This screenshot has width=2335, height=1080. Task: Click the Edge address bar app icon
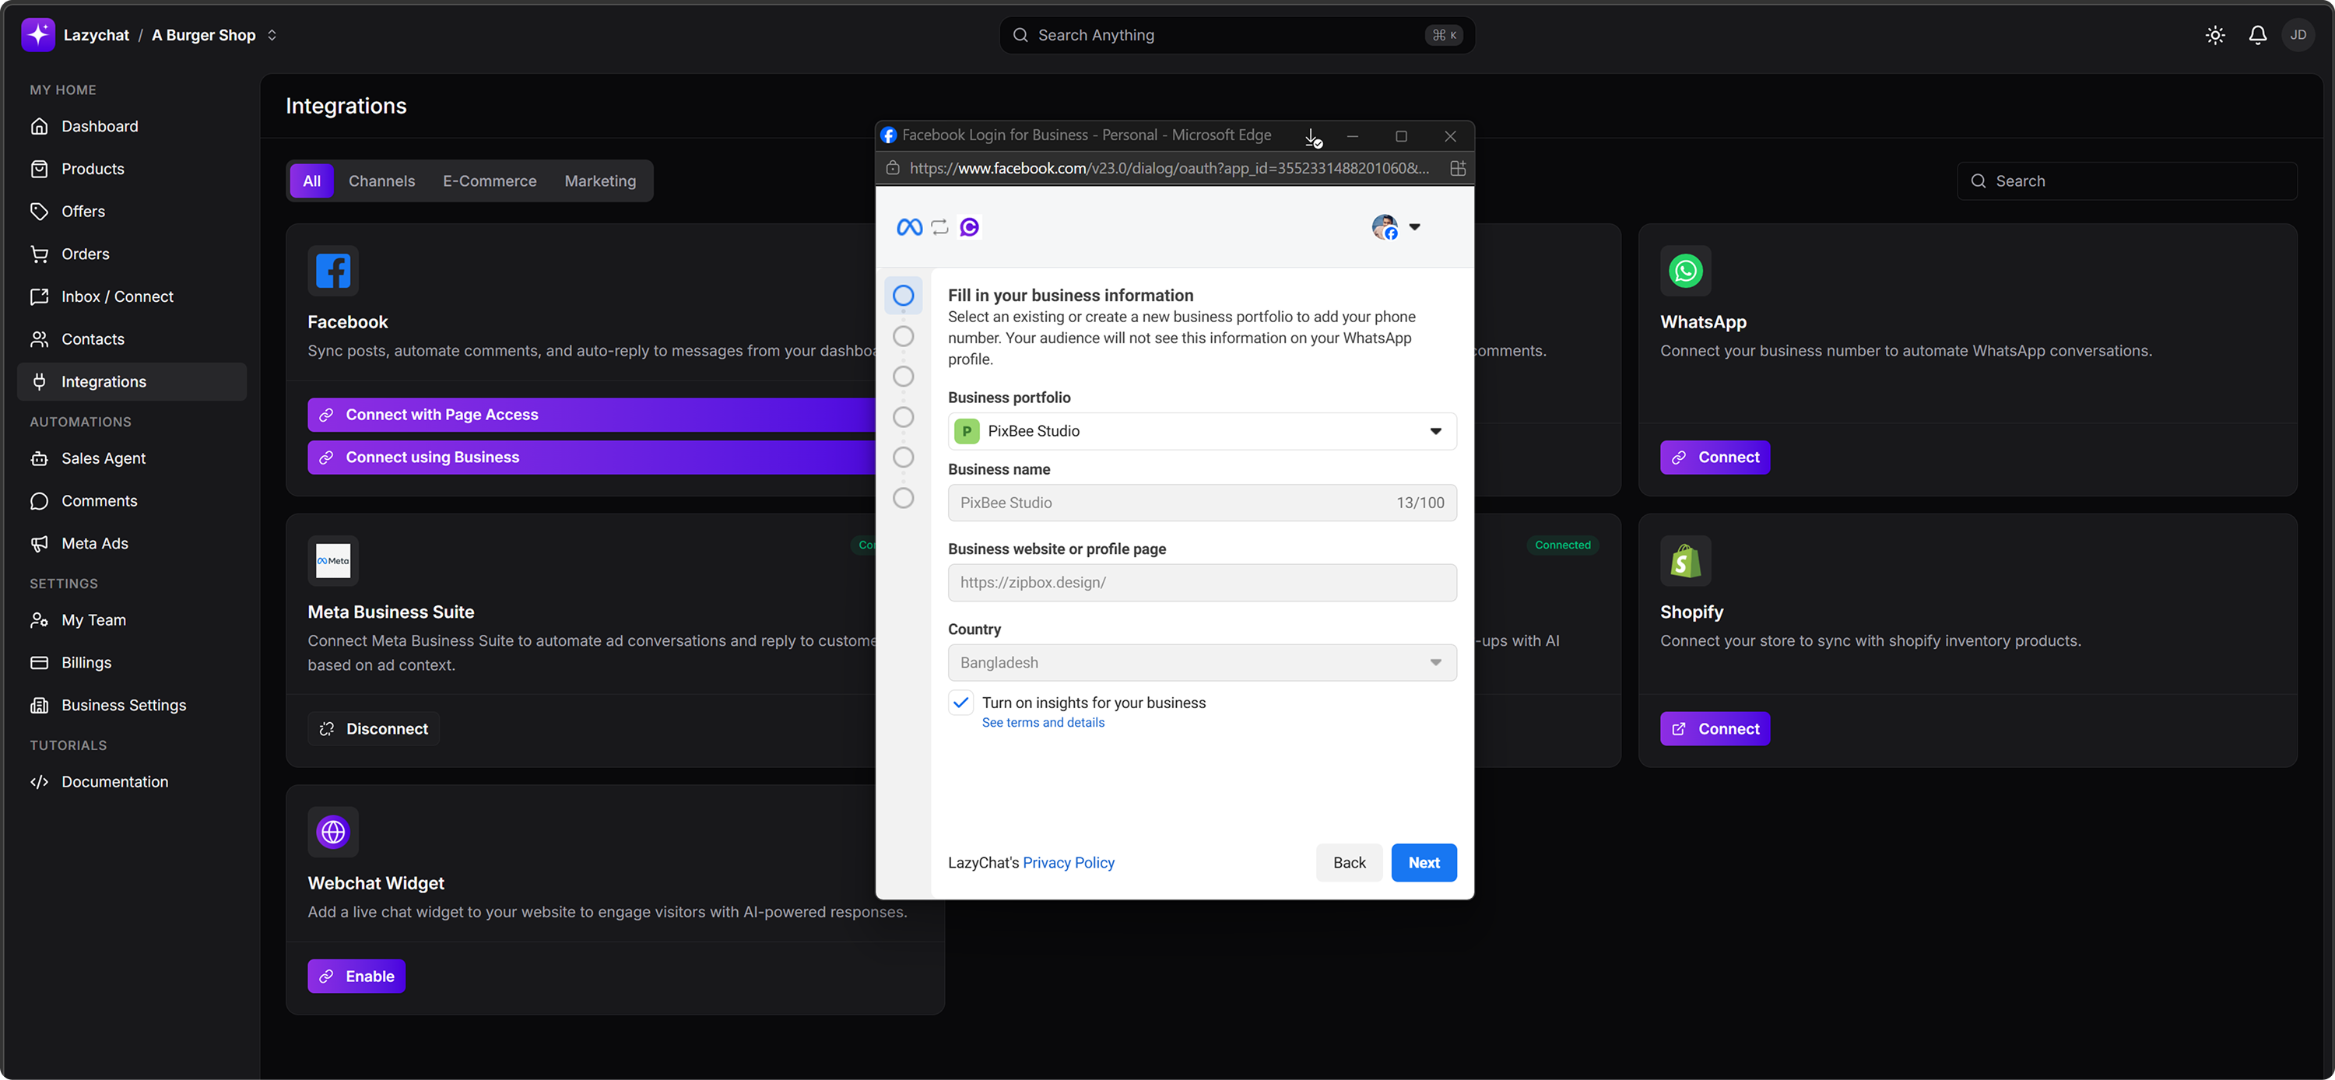1458,169
